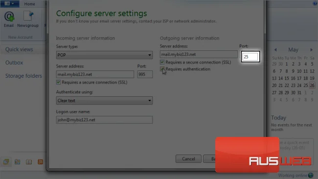Go to previous month in calendar
Screen dimensions: 318x179
pos(275,50)
